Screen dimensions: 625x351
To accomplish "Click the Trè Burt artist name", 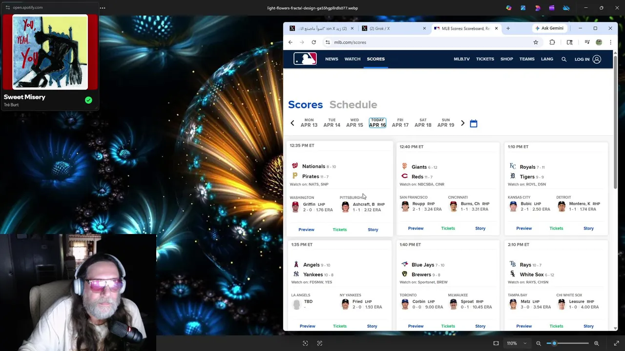I will coord(11,105).
